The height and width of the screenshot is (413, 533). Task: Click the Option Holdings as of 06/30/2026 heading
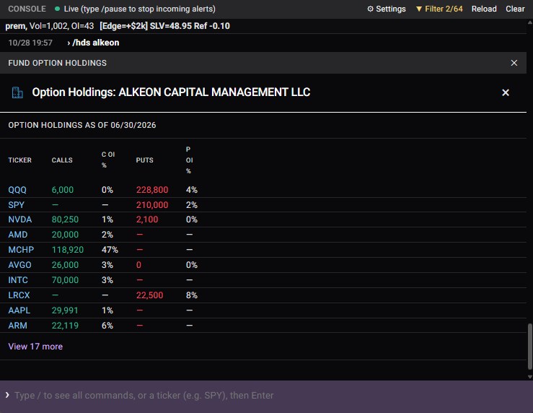point(82,125)
